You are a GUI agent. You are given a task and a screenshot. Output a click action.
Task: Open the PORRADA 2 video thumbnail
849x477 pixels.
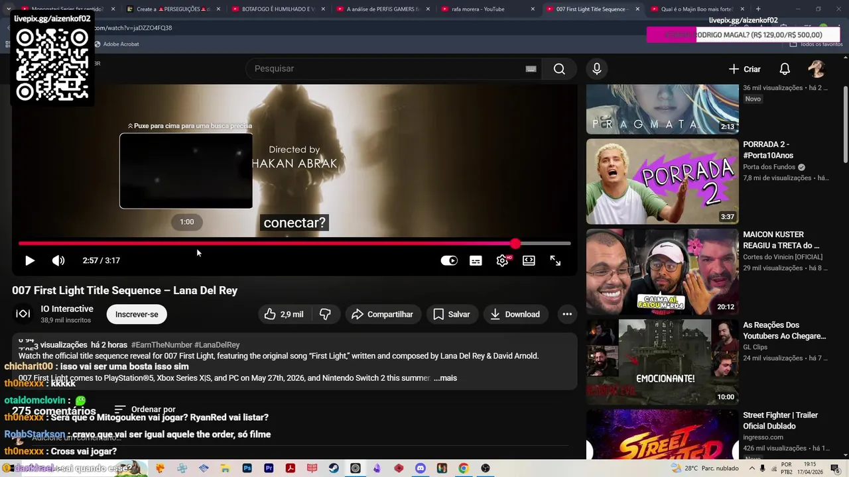[662, 181]
